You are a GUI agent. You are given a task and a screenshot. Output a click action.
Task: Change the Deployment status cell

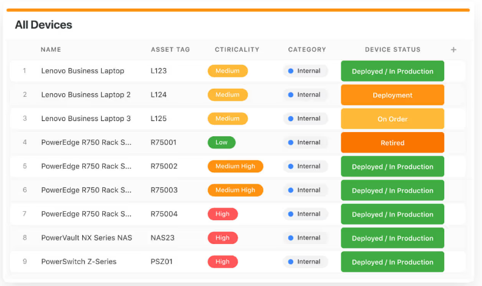(x=393, y=95)
